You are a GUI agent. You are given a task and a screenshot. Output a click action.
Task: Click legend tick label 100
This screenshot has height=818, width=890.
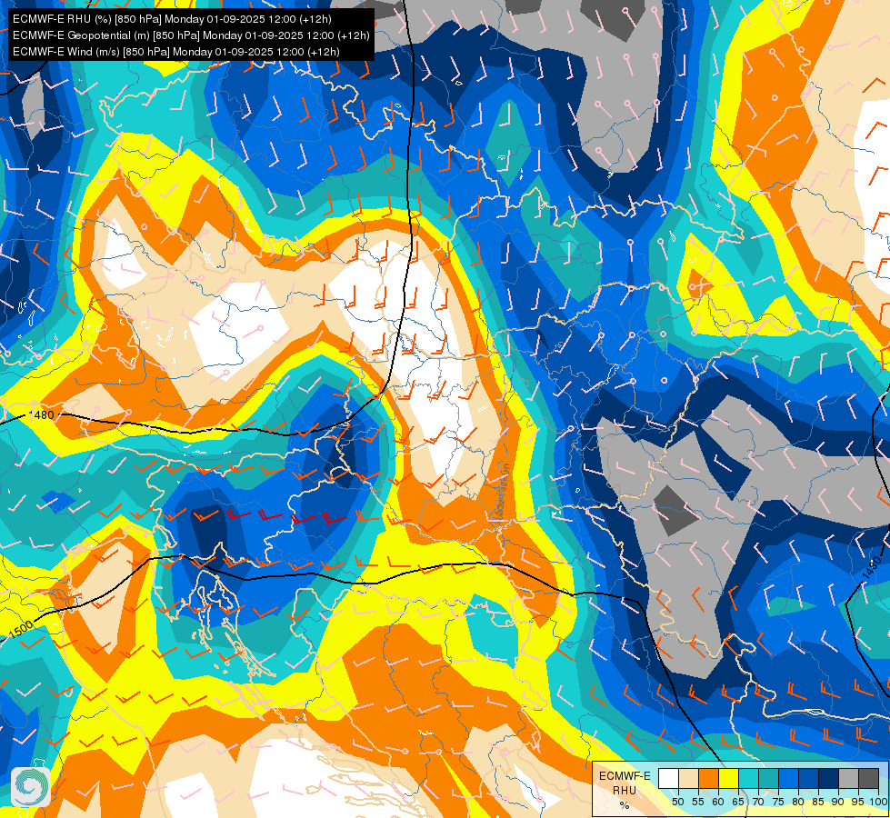tap(879, 802)
